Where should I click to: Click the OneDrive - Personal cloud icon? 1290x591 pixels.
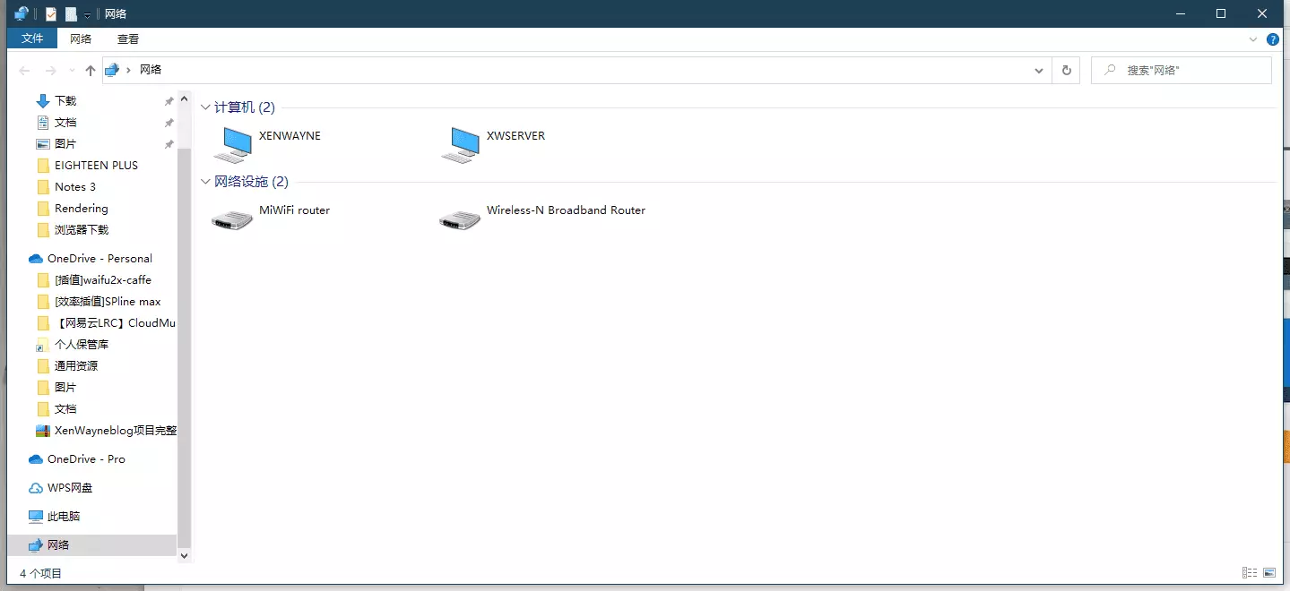[x=36, y=259]
